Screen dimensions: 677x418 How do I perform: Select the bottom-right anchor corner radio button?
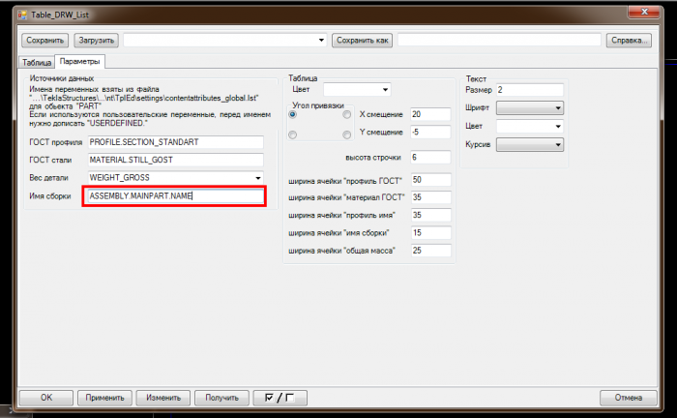pyautogui.click(x=346, y=134)
